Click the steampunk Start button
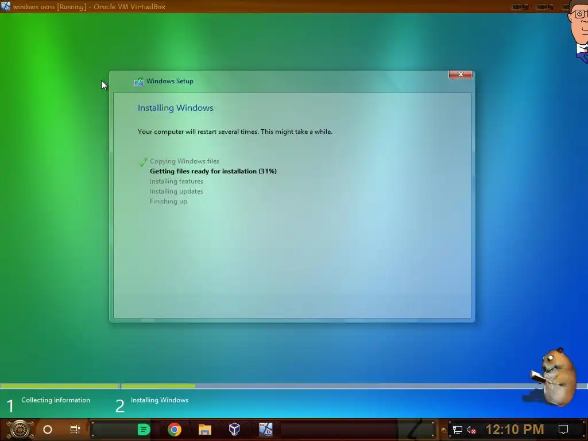The height and width of the screenshot is (441, 588). click(20, 430)
